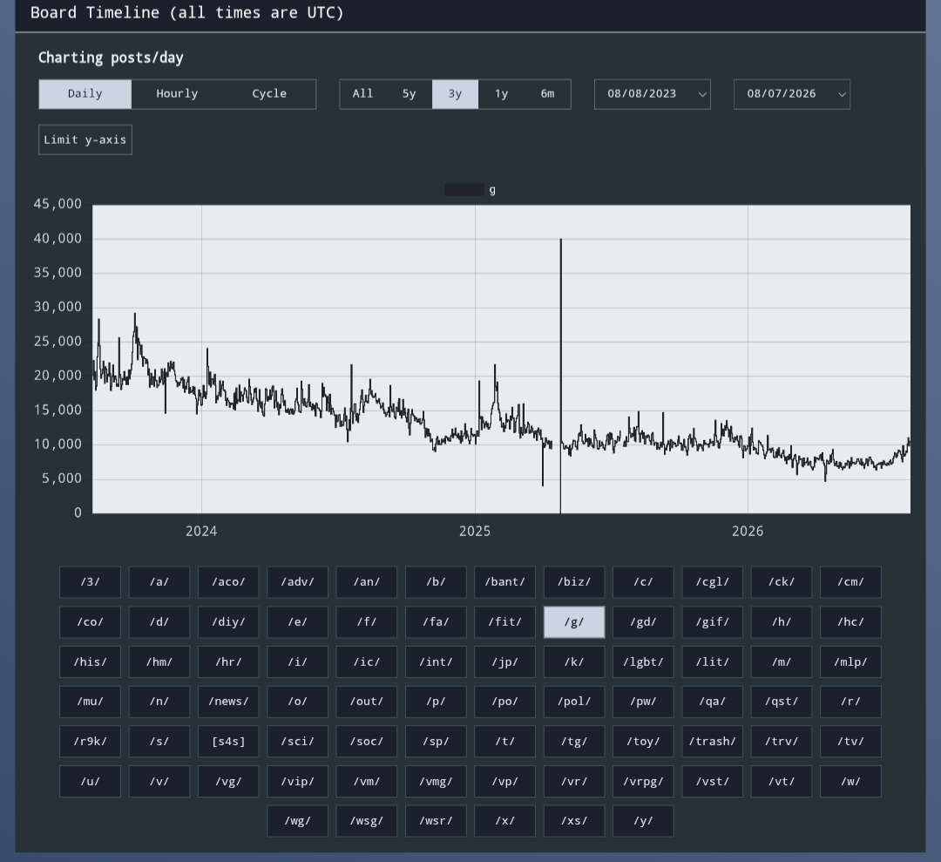Select the /lit/ board
The height and width of the screenshot is (862, 941).
pyautogui.click(x=713, y=662)
